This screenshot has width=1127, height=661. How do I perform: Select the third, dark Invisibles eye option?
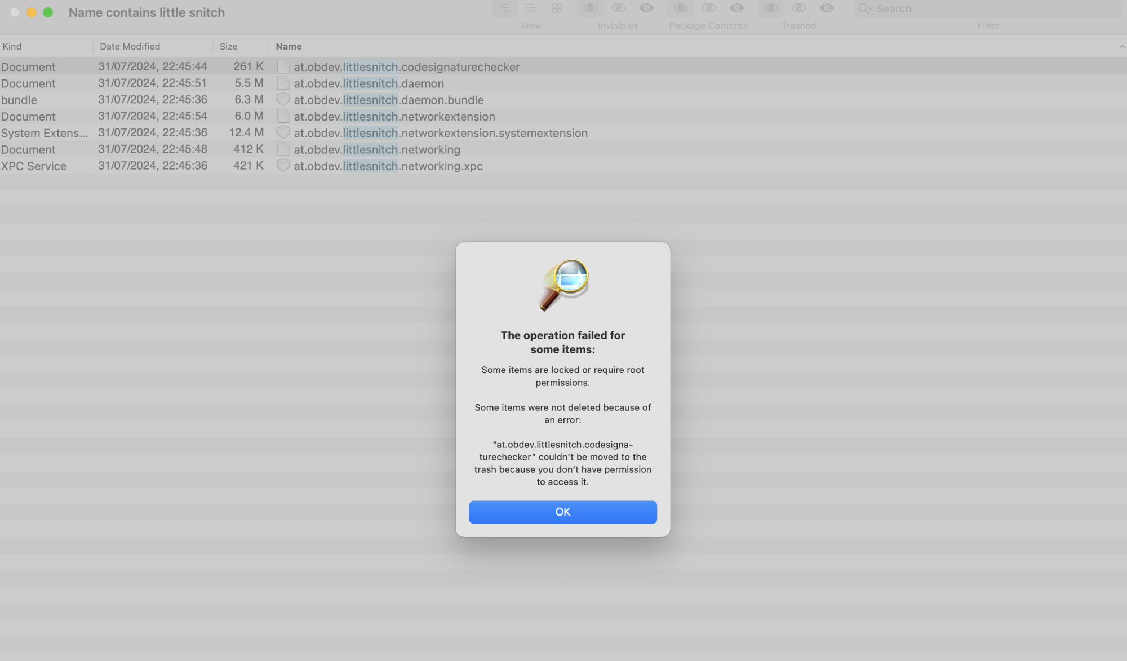646,8
